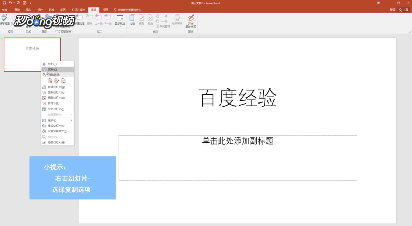
Task: Switch to the 视图 View tab
Action: [105, 10]
